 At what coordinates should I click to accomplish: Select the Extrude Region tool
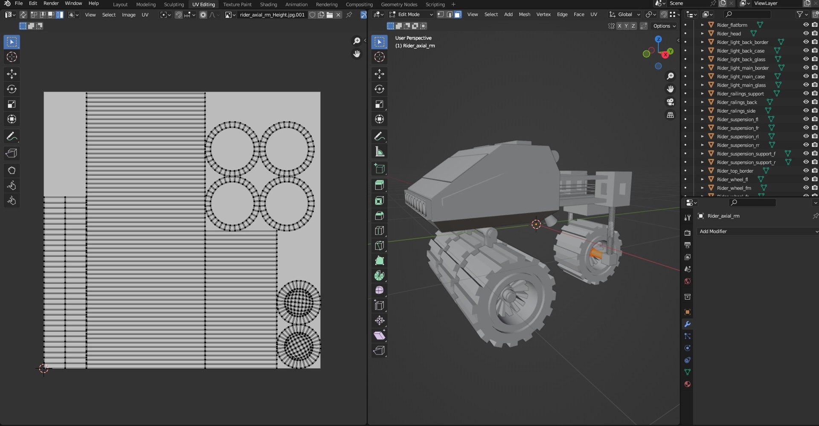tap(379, 185)
